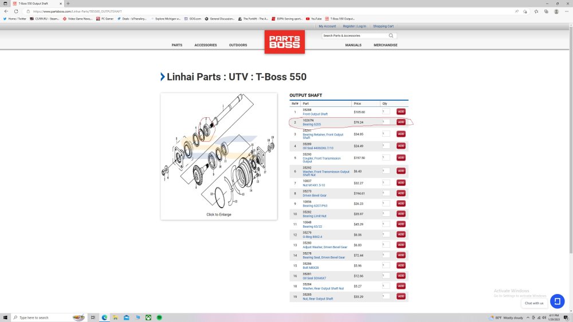Open Spotify from the taskbar
The height and width of the screenshot is (322, 573).
click(x=159, y=317)
